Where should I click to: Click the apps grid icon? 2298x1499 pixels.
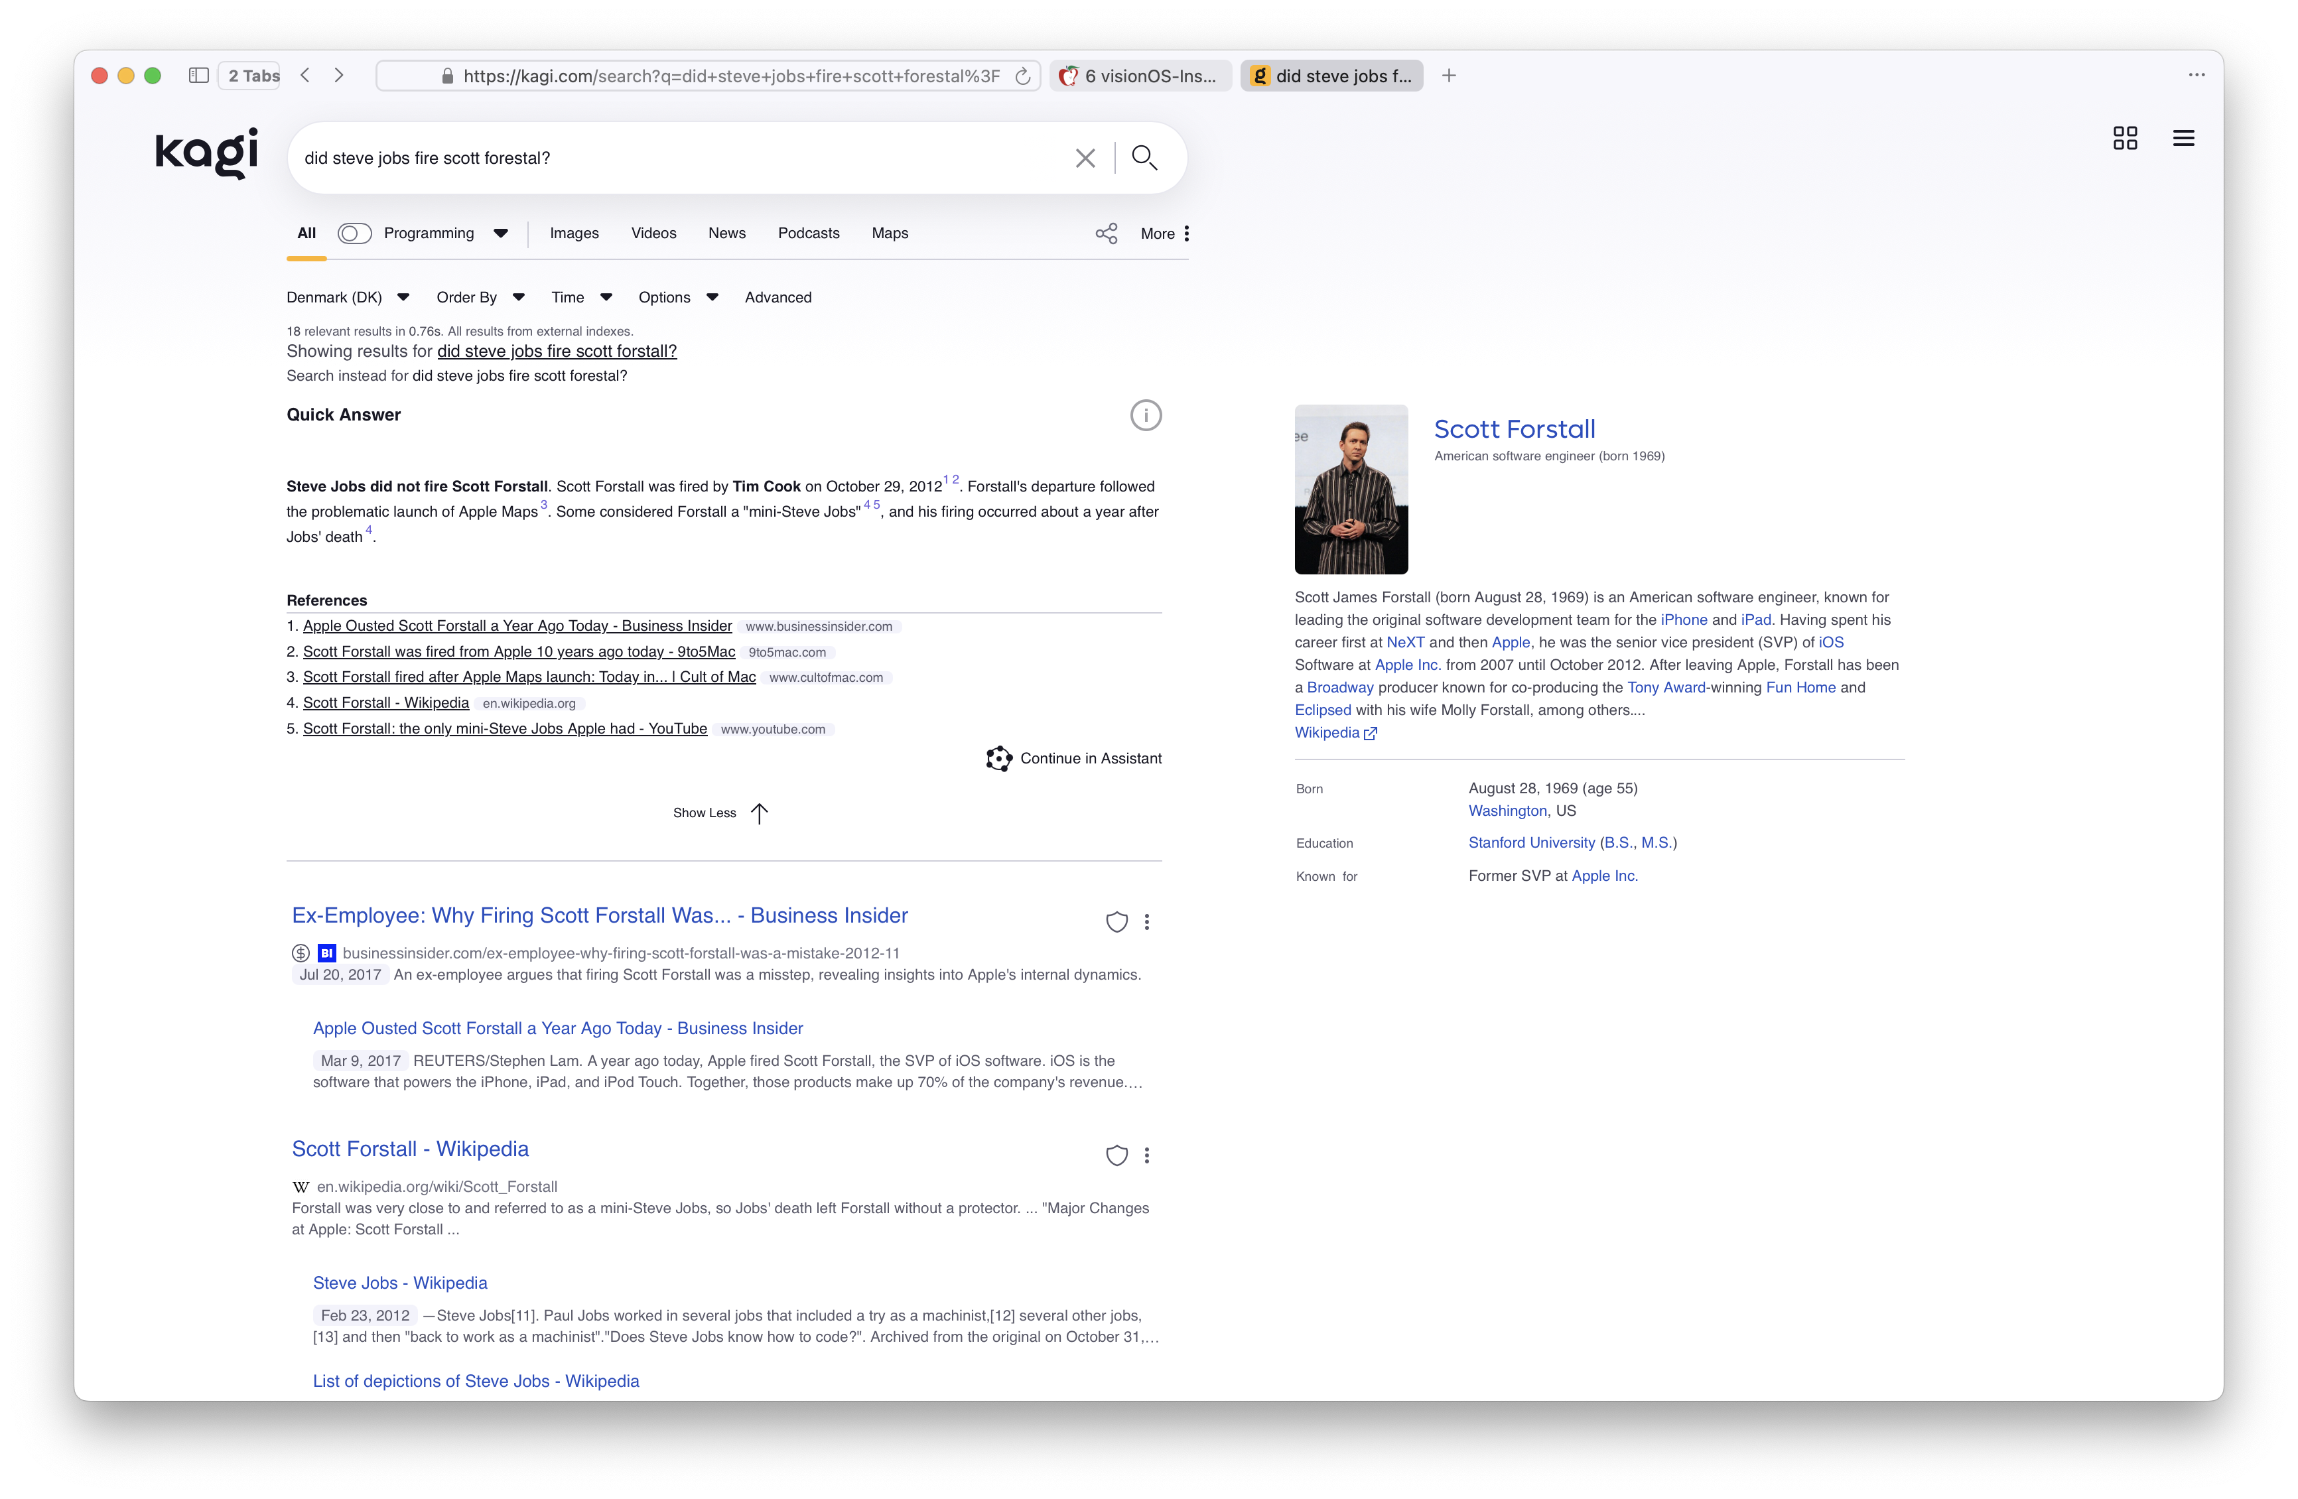[2124, 138]
